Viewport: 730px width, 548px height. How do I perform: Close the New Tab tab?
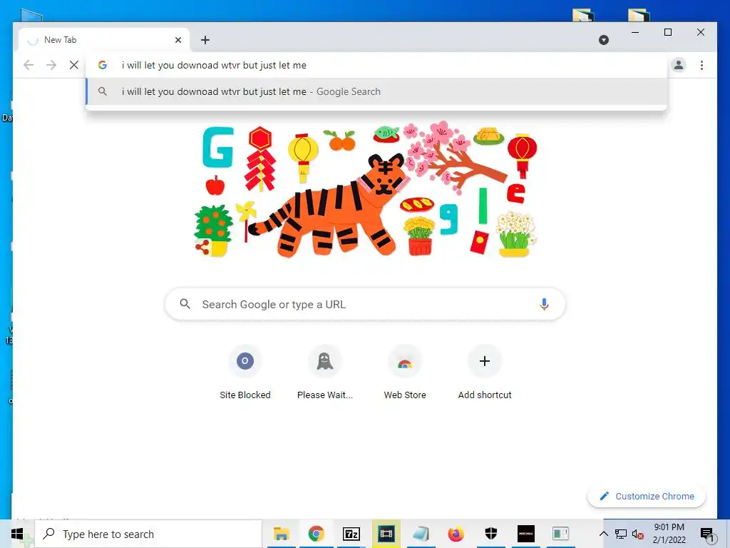[x=178, y=40]
